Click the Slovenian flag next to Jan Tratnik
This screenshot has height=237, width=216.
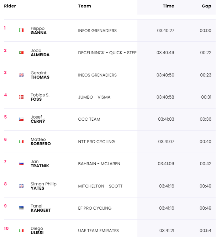21,164
